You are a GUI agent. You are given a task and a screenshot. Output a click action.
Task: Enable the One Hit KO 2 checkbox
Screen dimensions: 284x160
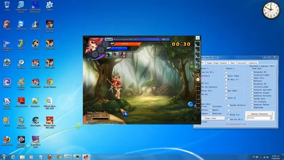(x=228, y=120)
